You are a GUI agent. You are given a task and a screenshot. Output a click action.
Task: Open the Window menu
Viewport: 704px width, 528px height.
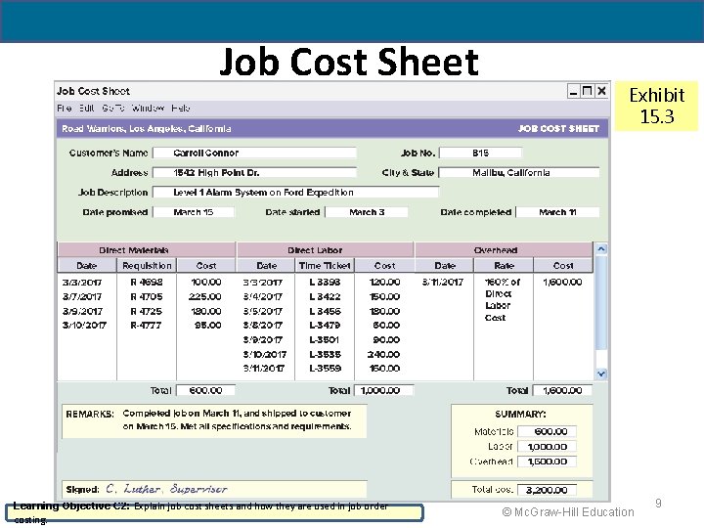[148, 109]
